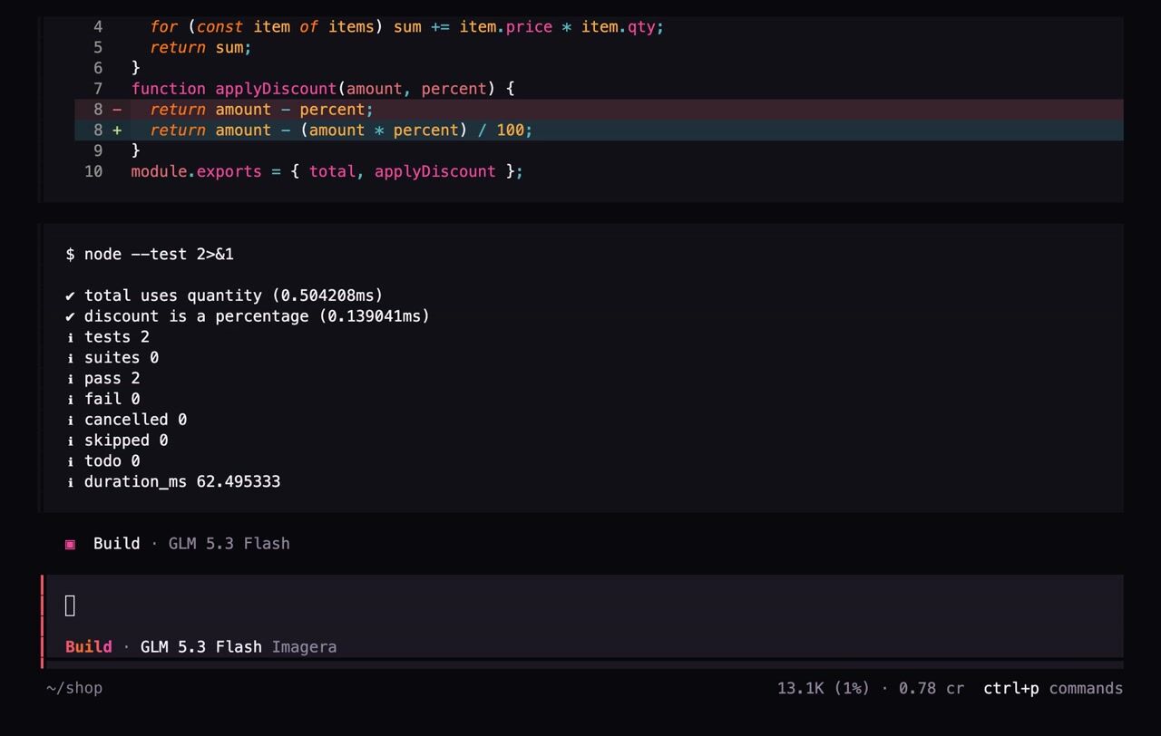Click the 'discount is a percentage' test row
Viewport: 1161px width, 736px height.
[x=248, y=316]
